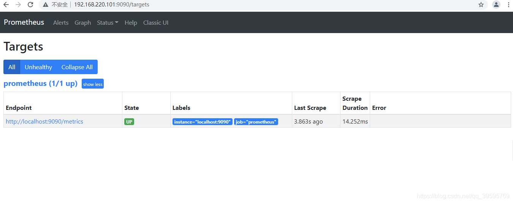Viewport: 513px width, 203px height.
Task: Open the Help link in navbar
Action: pos(131,22)
